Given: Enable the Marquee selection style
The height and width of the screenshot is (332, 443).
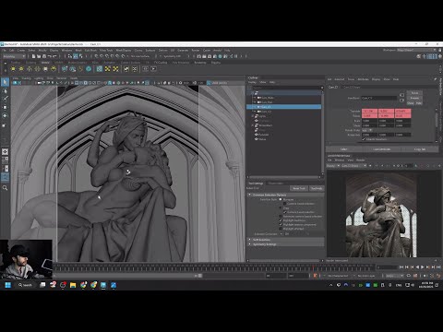Looking at the screenshot, I should coord(281,199).
